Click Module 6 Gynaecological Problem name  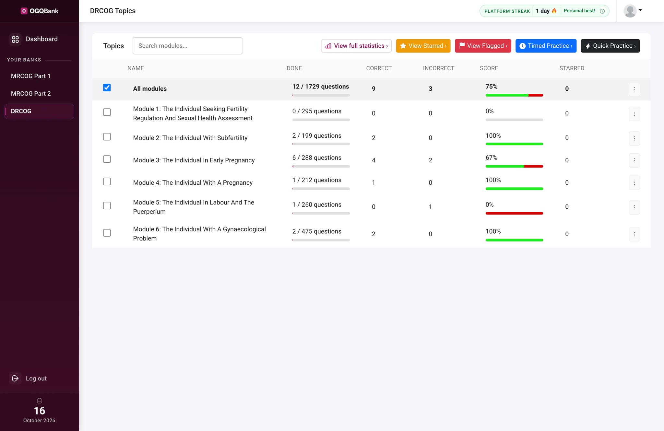click(x=199, y=234)
